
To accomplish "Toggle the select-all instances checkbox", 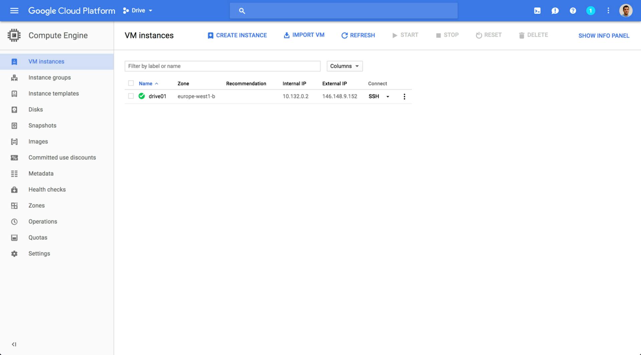I will click(131, 83).
